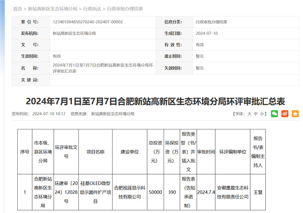Click the publish time 2024-07-10 10:17

(49, 114)
